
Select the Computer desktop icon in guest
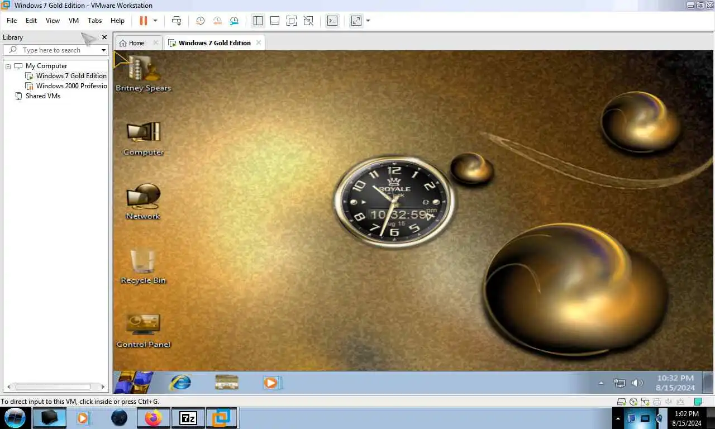coord(143,139)
